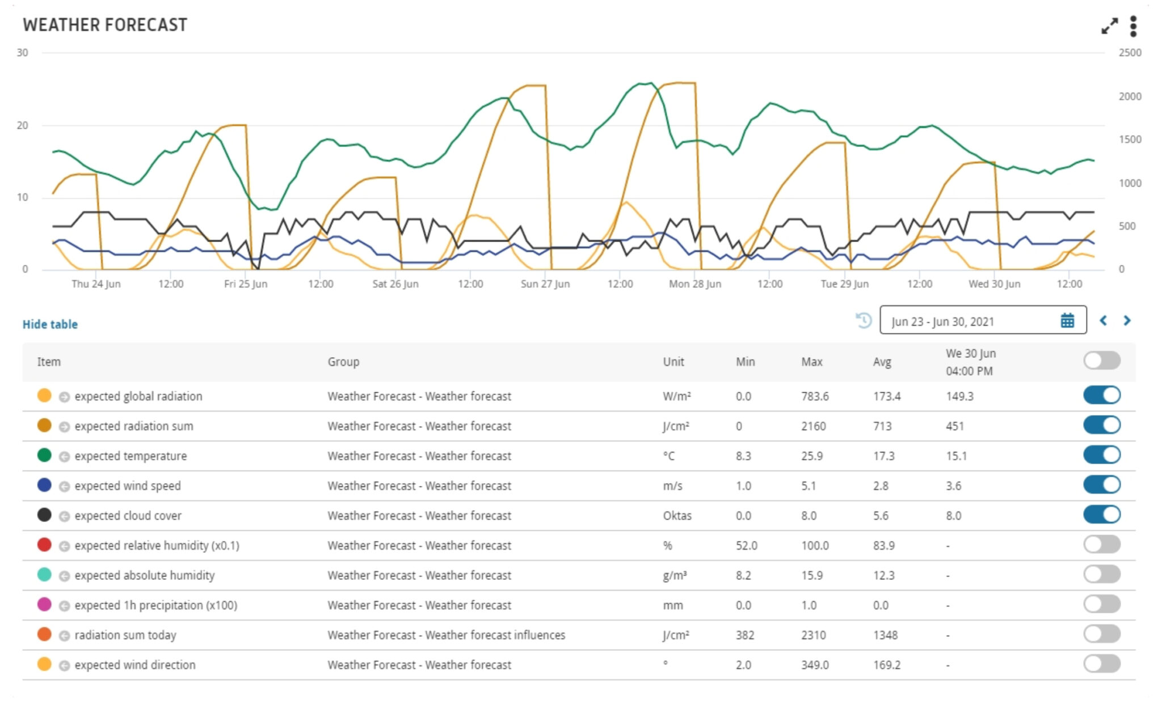Select the expected 1h precipitation row label
This screenshot has height=712, width=1162.
click(x=156, y=605)
